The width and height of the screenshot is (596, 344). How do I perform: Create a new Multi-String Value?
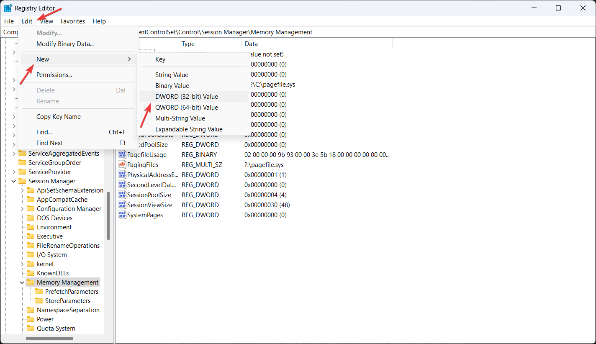194,118
